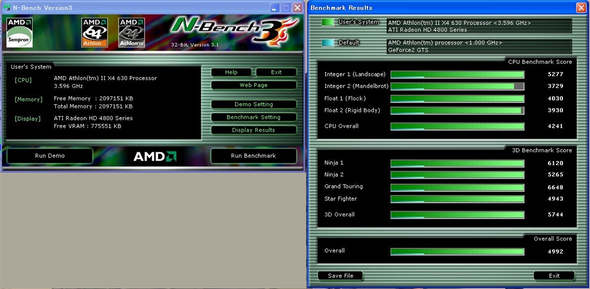The height and width of the screenshot is (289, 590).
Task: Click the green User's System legend swatch
Action: 328,22
